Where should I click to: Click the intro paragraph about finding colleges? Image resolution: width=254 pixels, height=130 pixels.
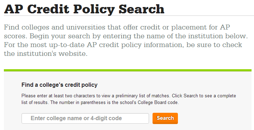pos(126,40)
